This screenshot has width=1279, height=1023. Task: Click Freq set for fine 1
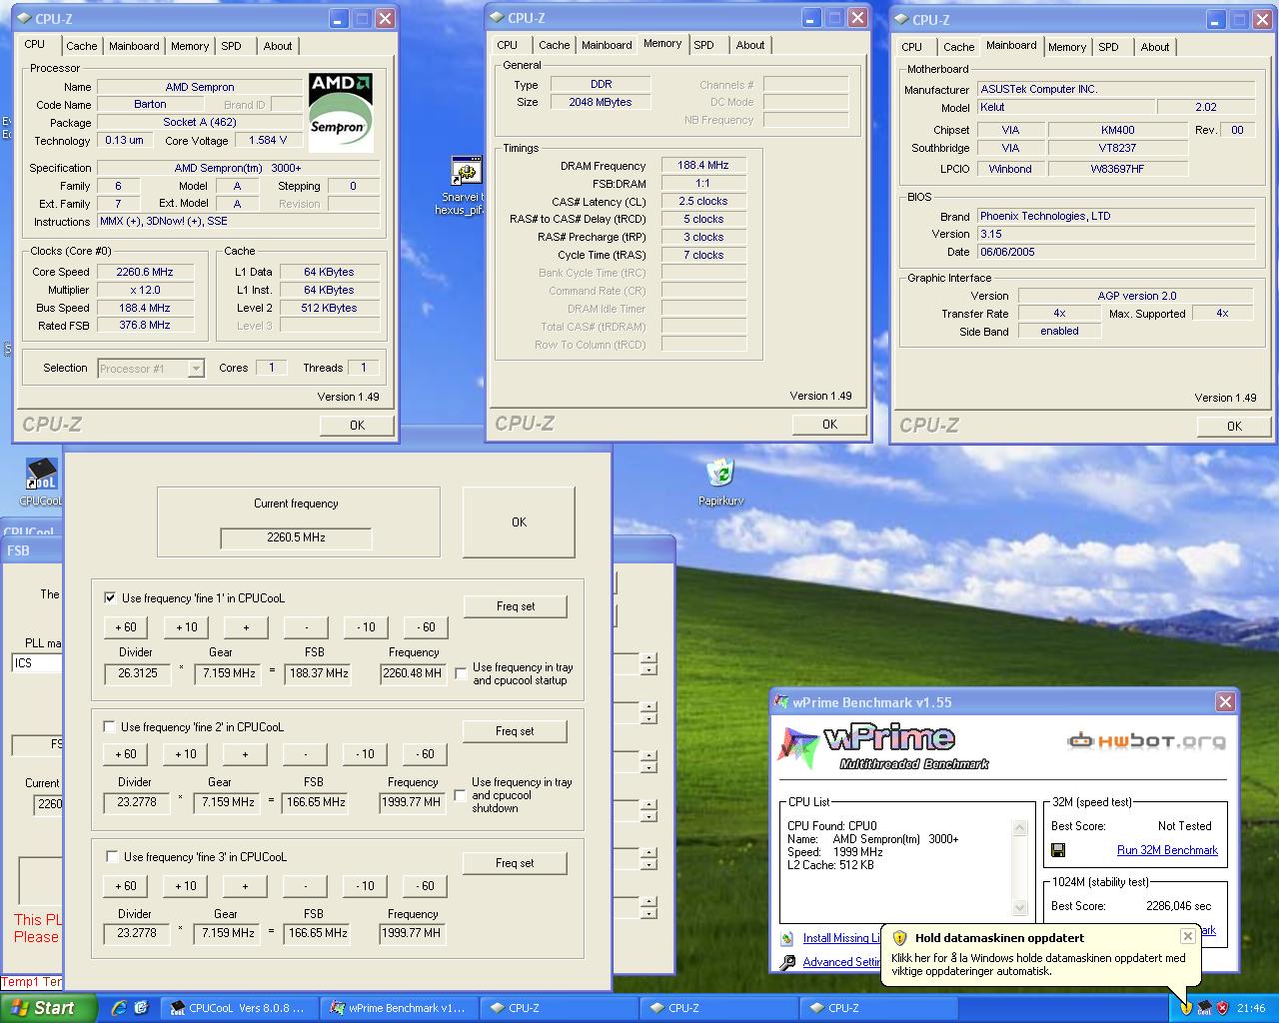[516, 606]
